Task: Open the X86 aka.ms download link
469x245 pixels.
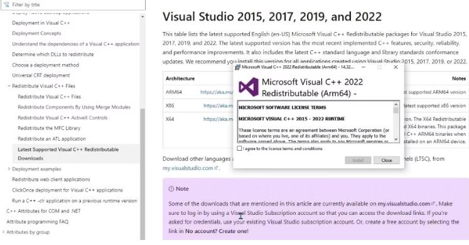Action: click(x=218, y=106)
